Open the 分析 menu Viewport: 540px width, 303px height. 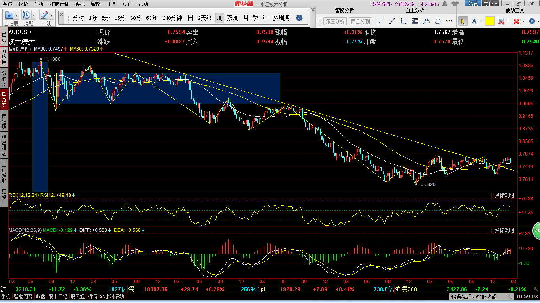[x=39, y=4]
